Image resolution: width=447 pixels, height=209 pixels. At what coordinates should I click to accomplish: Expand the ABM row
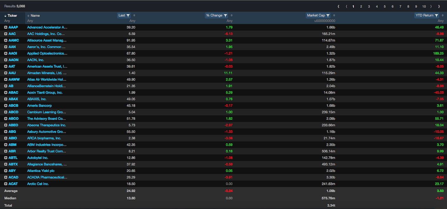(6, 145)
